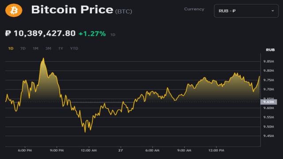Click the orange Bitcoin logo icon
This screenshot has height=159, width=283.
[x=14, y=10]
